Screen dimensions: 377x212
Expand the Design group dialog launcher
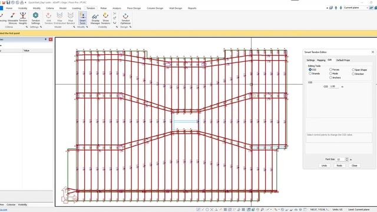[x=130, y=27]
